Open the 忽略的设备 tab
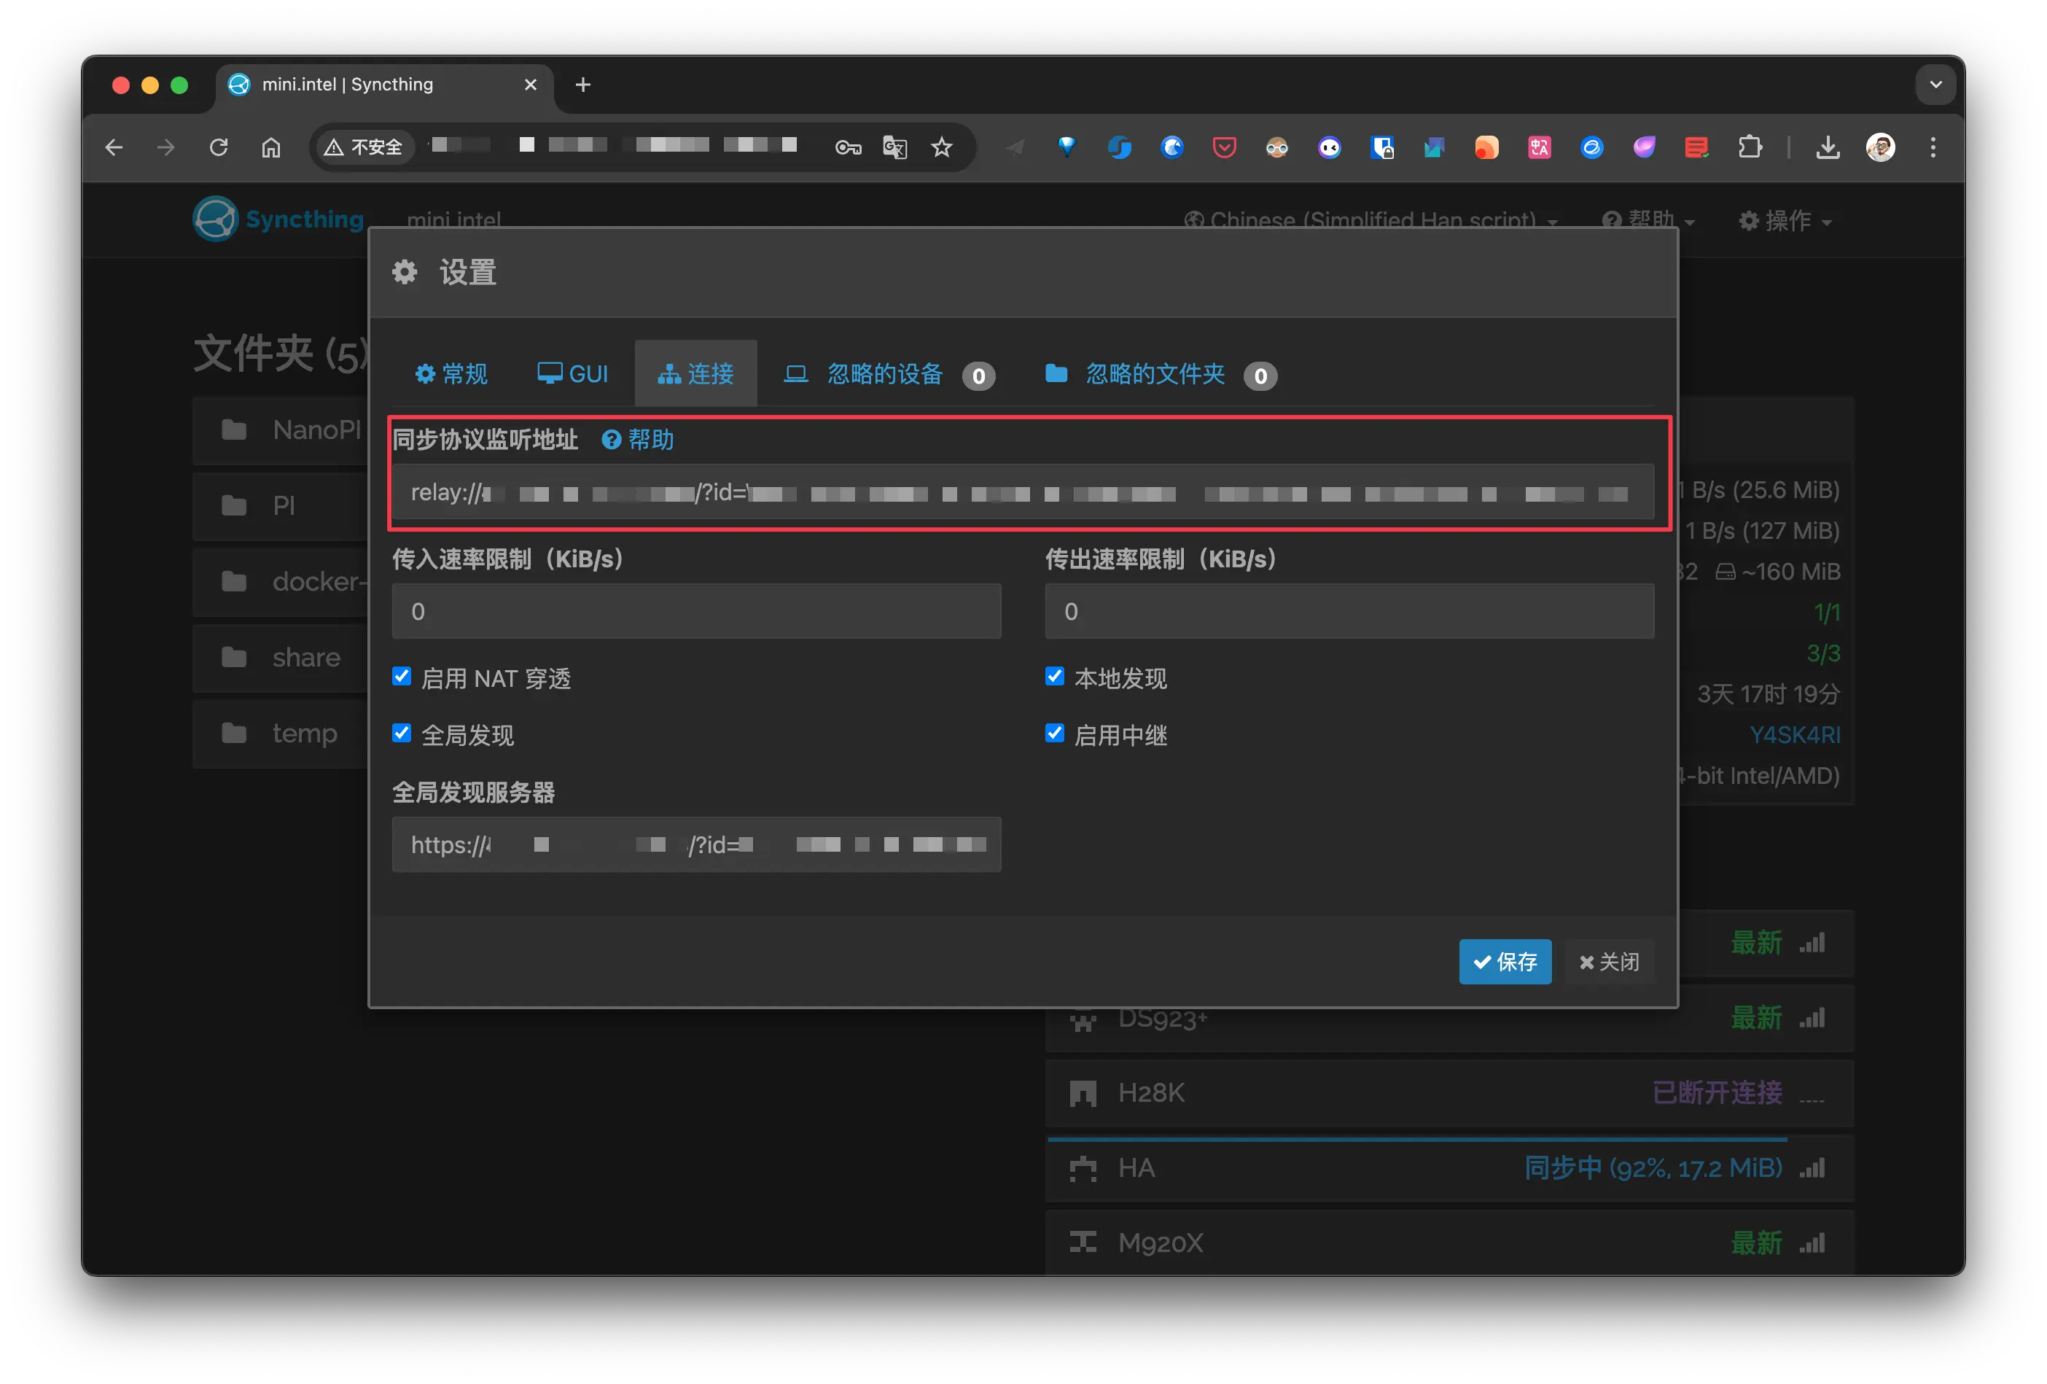 click(884, 374)
